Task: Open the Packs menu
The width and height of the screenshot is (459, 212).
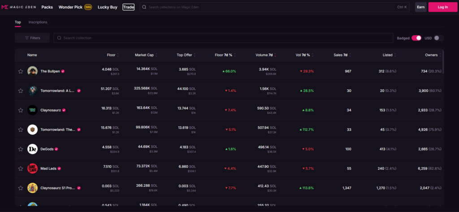Action: click(47, 7)
